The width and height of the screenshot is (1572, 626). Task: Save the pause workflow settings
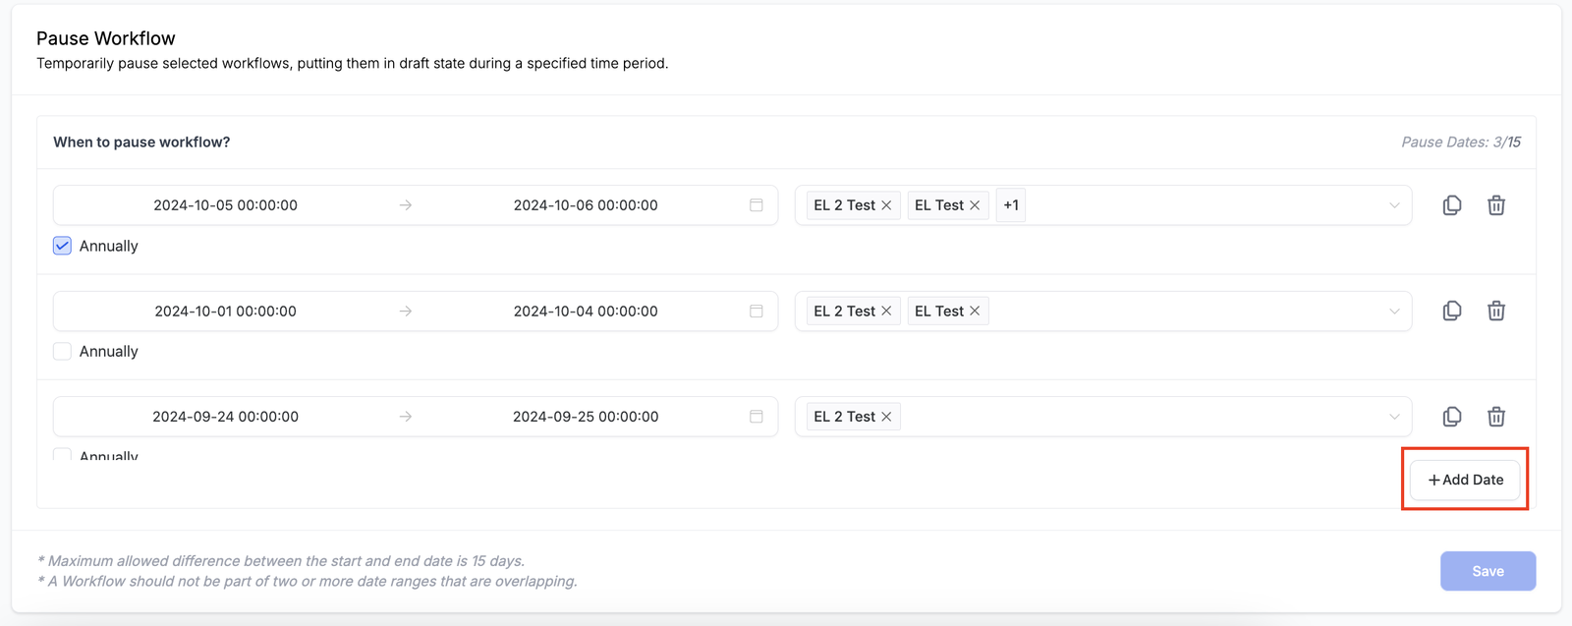[1488, 571]
